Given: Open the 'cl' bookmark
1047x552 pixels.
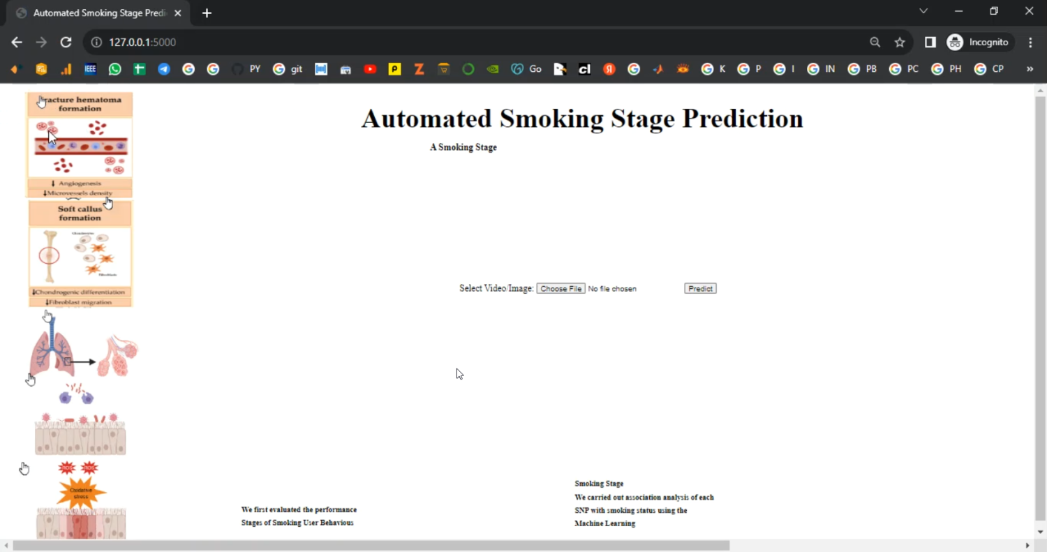Looking at the screenshot, I should click(585, 69).
